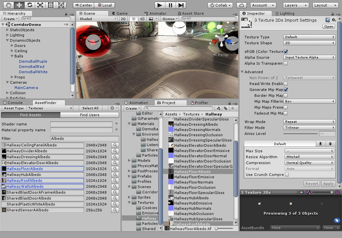Enable the Use Crunch Compression checkbox
Viewport: 342px width, 238px height.
[x=287, y=175]
